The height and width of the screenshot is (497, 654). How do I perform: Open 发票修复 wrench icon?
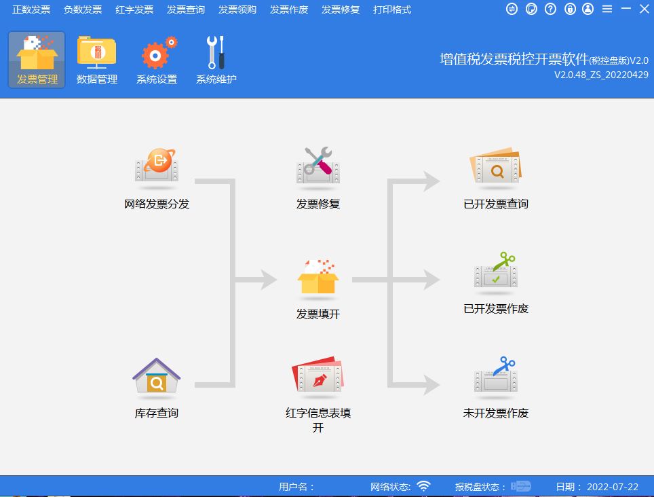(318, 166)
